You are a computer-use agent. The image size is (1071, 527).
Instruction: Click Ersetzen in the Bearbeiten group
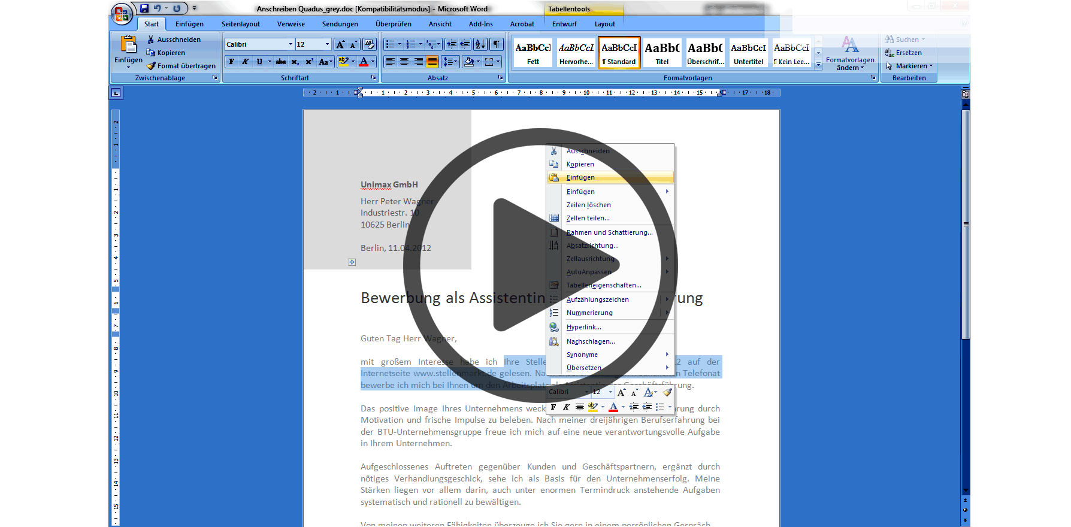pyautogui.click(x=908, y=53)
